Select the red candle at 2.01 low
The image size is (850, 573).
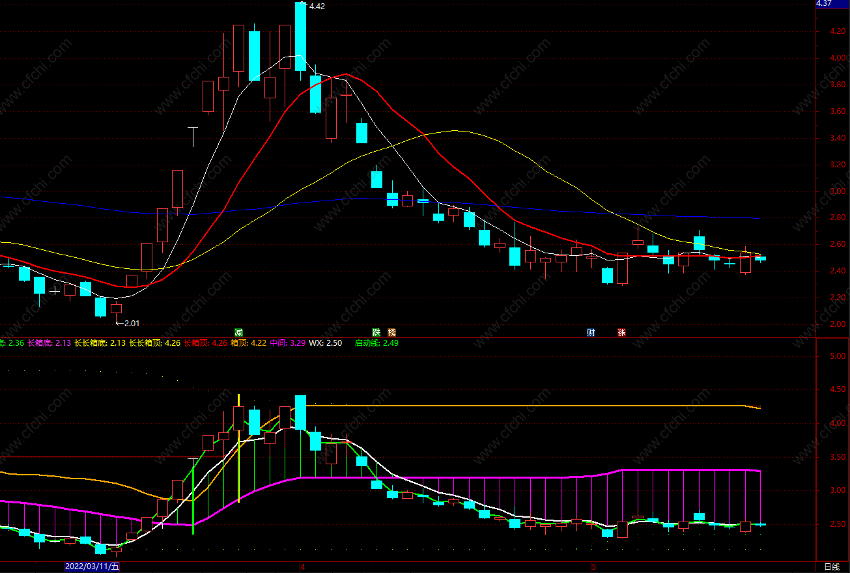116,309
